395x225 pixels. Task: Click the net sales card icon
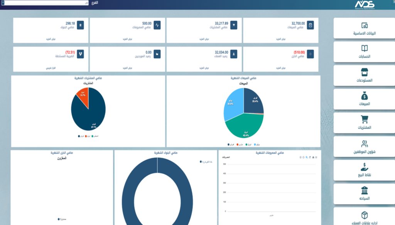pos(311,25)
